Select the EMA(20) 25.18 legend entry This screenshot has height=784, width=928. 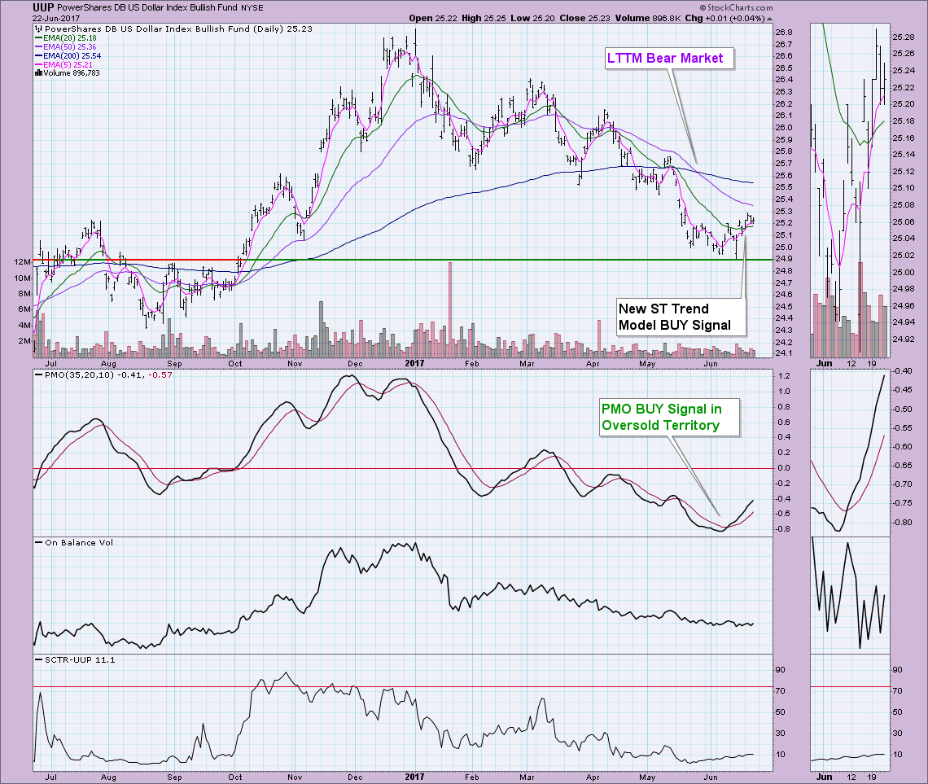[66, 38]
